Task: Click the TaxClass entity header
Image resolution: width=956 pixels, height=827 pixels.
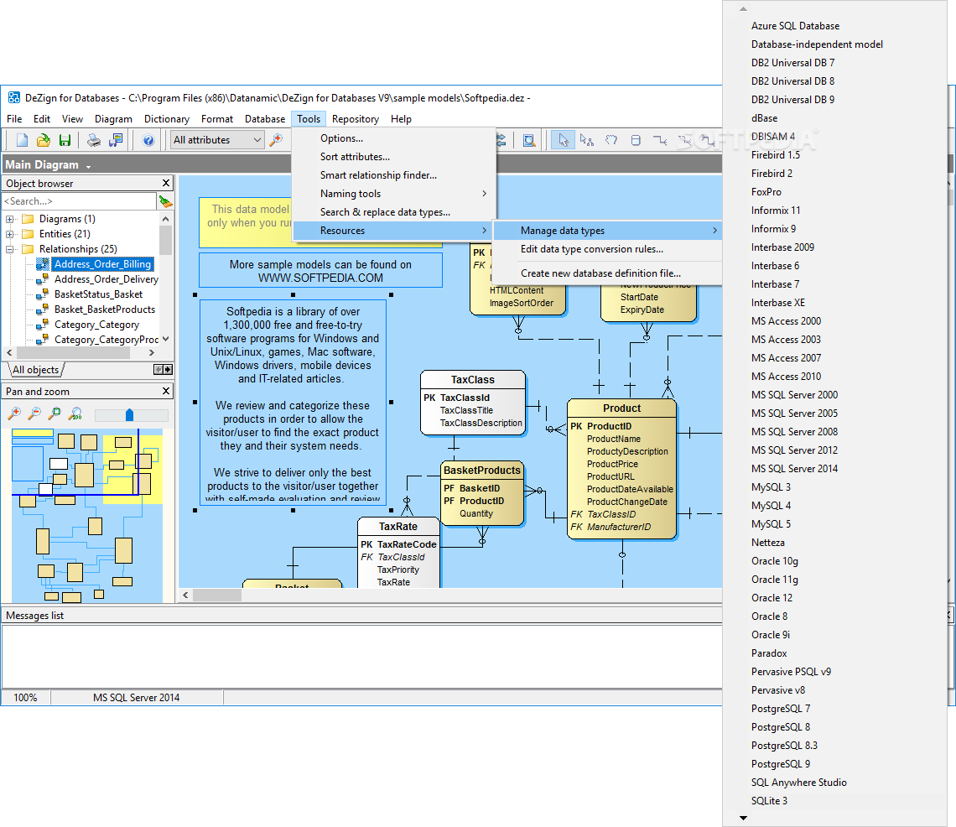Action: click(x=472, y=379)
